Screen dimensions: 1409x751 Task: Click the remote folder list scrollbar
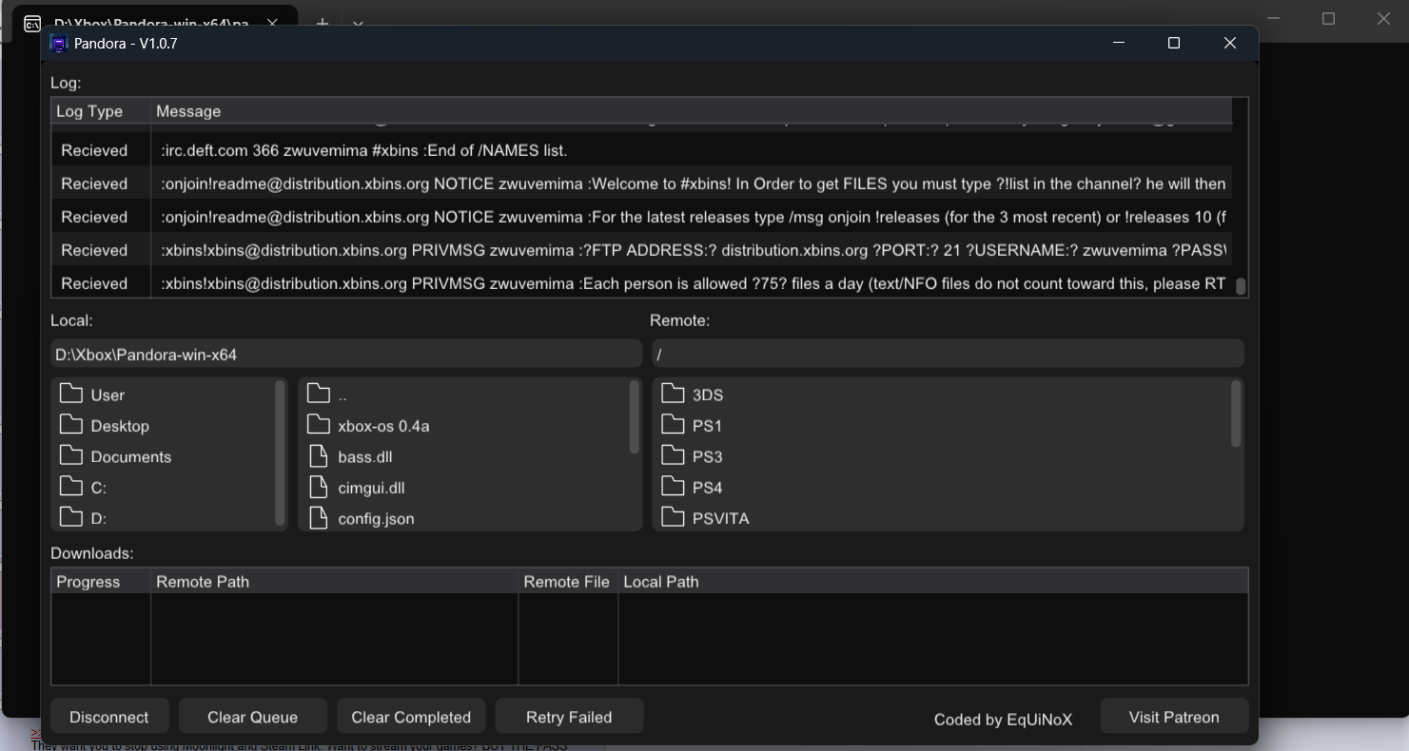(1236, 414)
